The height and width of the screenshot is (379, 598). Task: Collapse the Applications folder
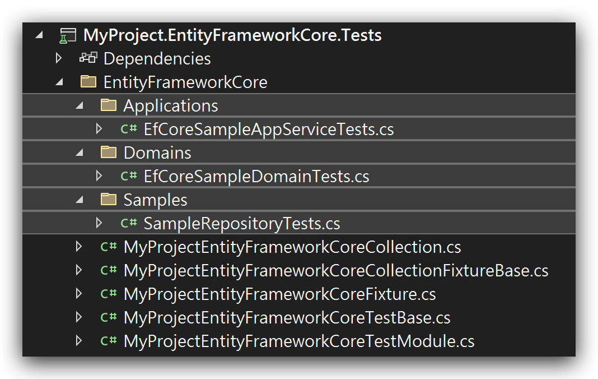[80, 105]
